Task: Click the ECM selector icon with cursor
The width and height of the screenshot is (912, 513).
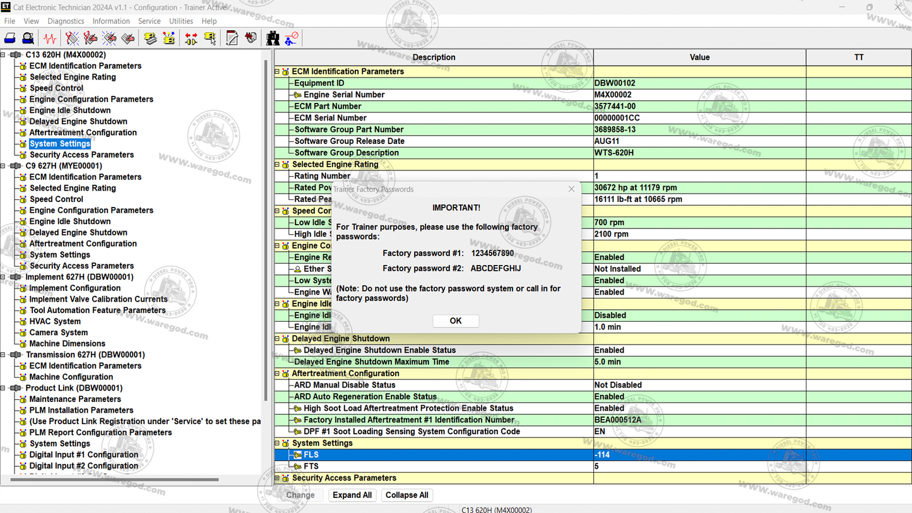Action: 210,38
